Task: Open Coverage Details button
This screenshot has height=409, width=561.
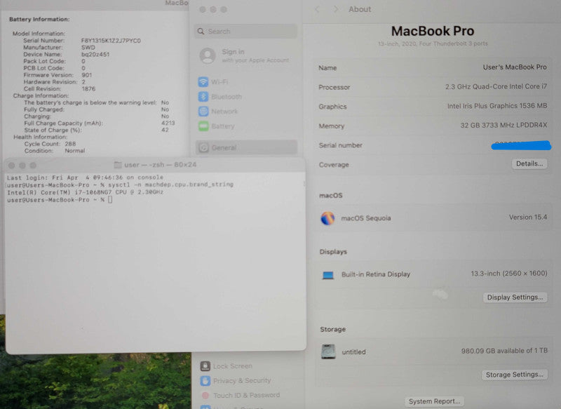Action: click(529, 164)
